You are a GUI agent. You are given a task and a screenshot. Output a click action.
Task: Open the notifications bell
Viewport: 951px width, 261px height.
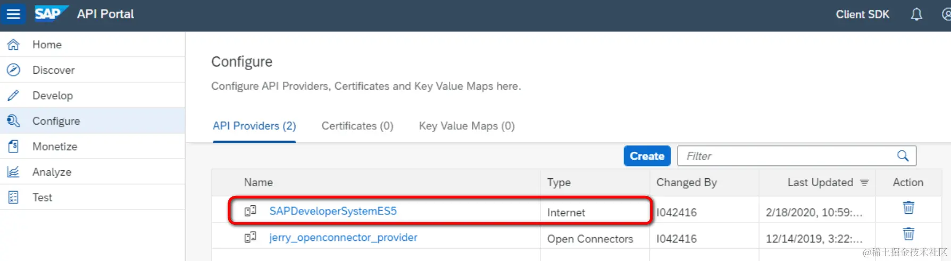click(916, 14)
